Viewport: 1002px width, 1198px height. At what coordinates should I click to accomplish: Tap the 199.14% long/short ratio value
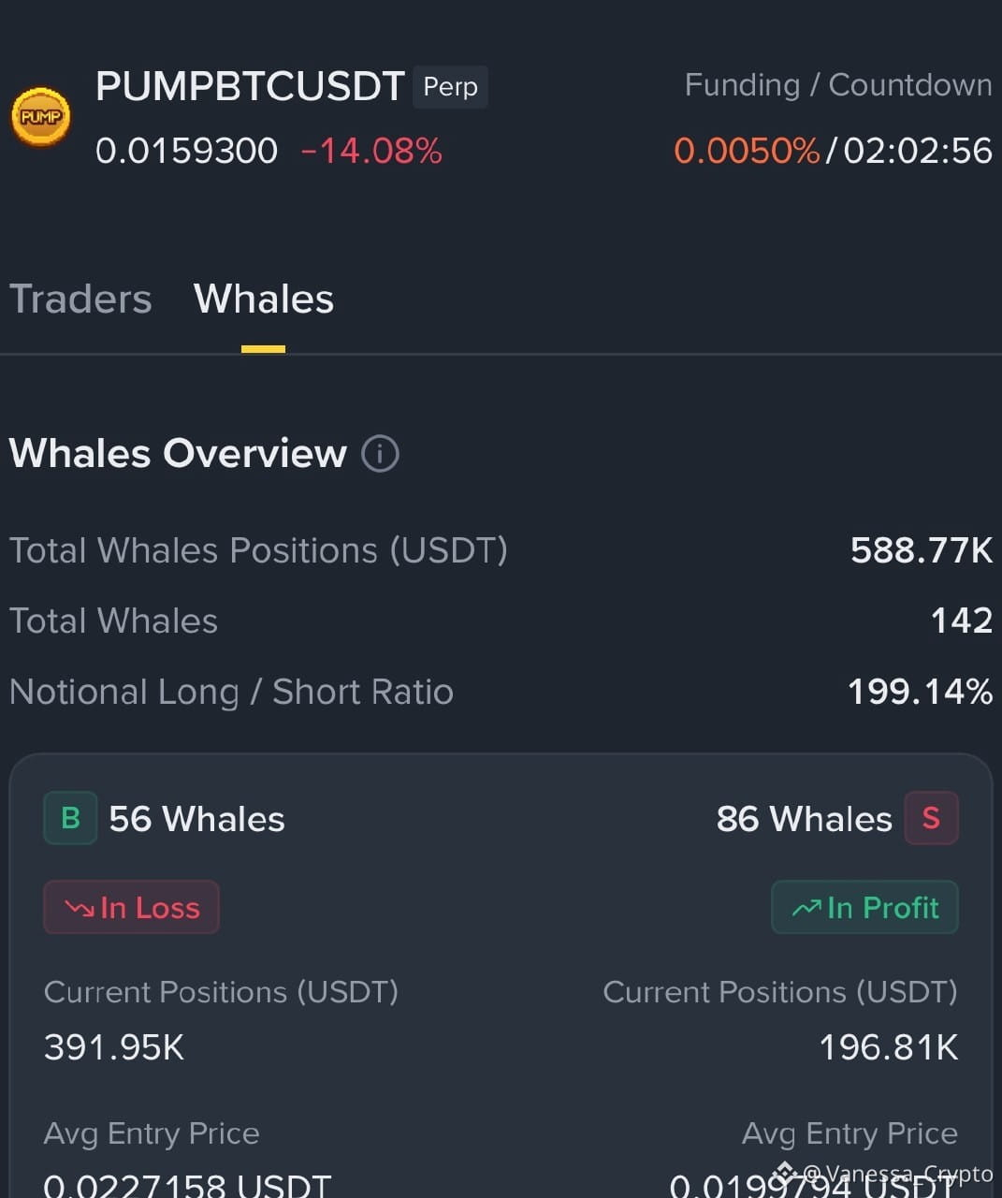920,692
